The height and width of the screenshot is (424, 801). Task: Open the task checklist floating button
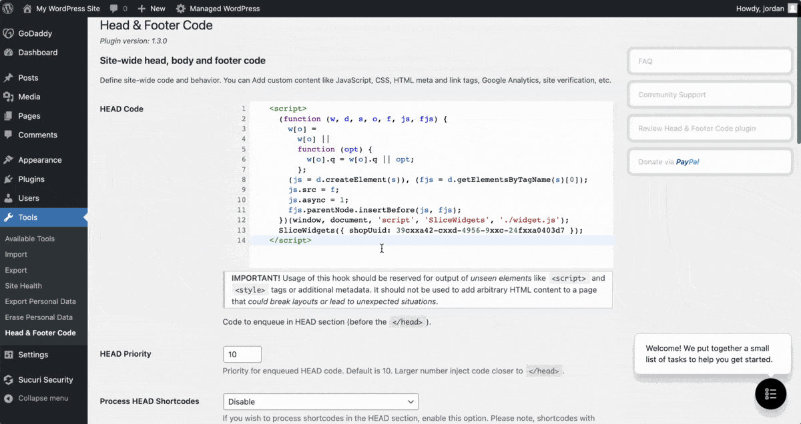770,393
